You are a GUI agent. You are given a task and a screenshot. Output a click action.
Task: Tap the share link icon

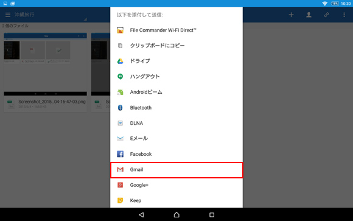[x=326, y=15]
